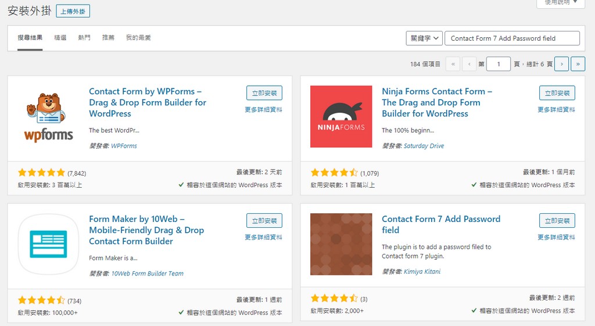
Task: Click the red Ninja Forms plugin icon
Action: pyautogui.click(x=341, y=116)
